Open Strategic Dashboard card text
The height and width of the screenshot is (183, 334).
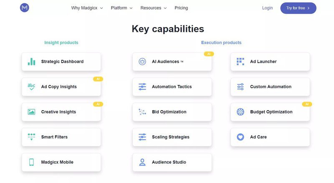pyautogui.click(x=62, y=62)
